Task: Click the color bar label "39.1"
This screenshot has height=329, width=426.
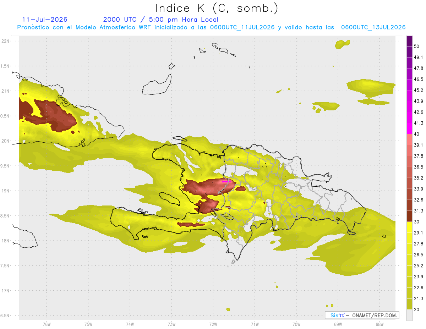Action: click(419, 145)
